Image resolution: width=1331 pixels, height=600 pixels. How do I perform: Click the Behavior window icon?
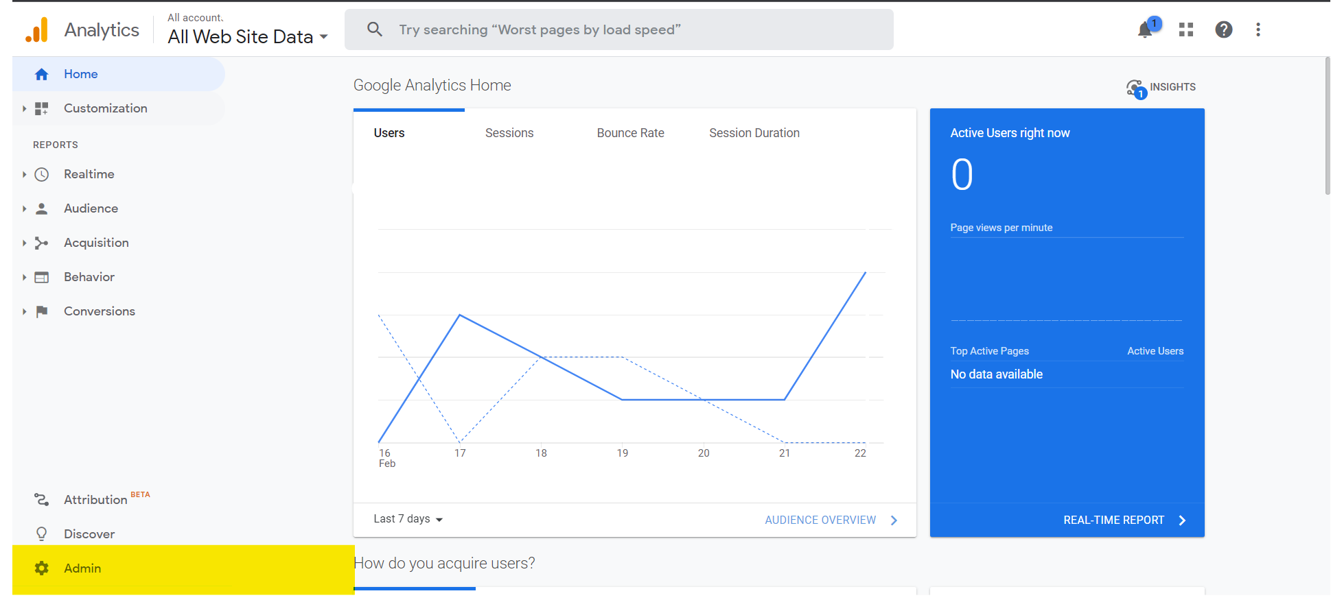42,277
